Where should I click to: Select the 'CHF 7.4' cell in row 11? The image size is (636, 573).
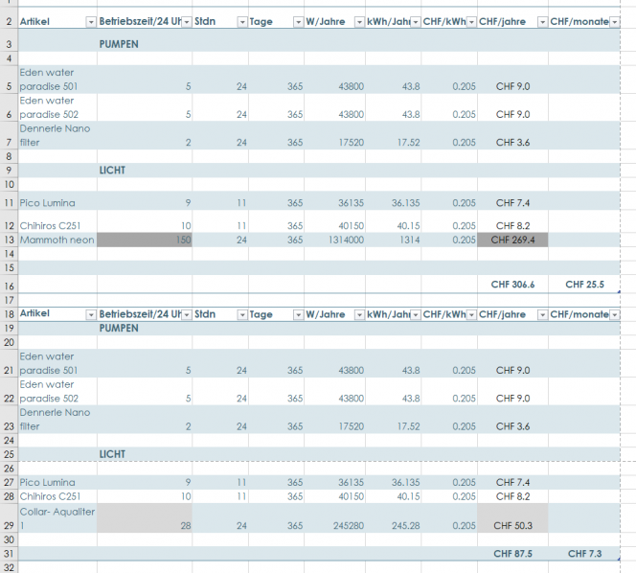pos(512,200)
